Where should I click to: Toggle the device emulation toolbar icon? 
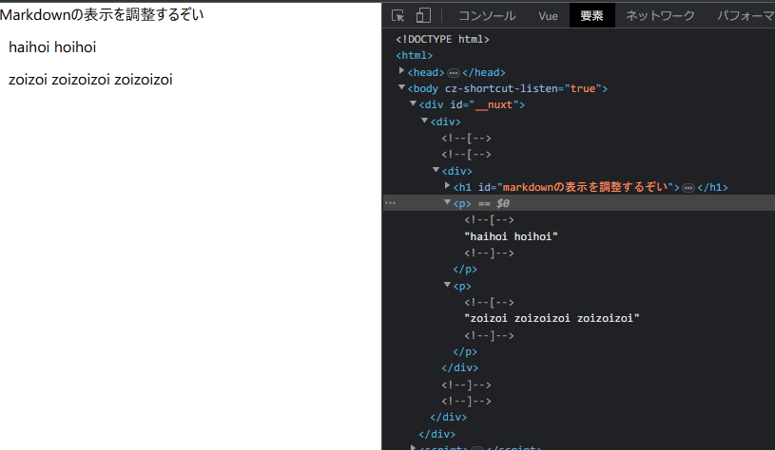click(423, 16)
